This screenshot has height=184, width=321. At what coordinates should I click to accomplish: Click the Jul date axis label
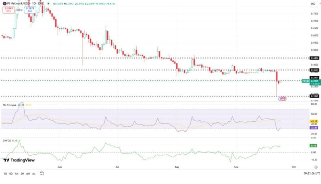coord(117,167)
